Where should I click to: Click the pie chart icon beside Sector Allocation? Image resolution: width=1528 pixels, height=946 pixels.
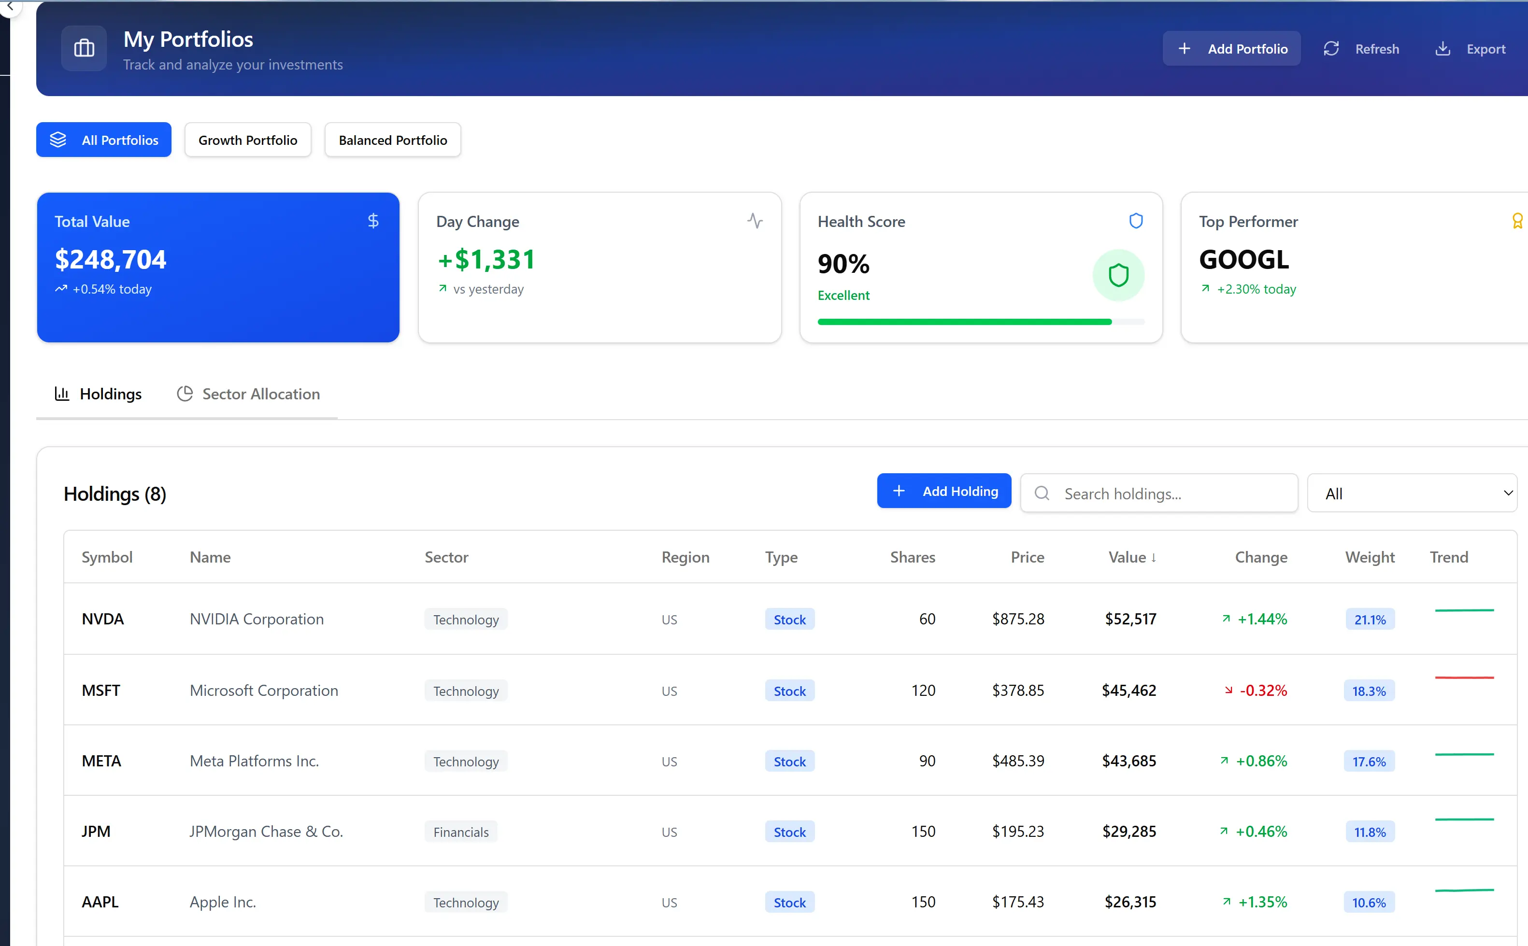tap(185, 394)
